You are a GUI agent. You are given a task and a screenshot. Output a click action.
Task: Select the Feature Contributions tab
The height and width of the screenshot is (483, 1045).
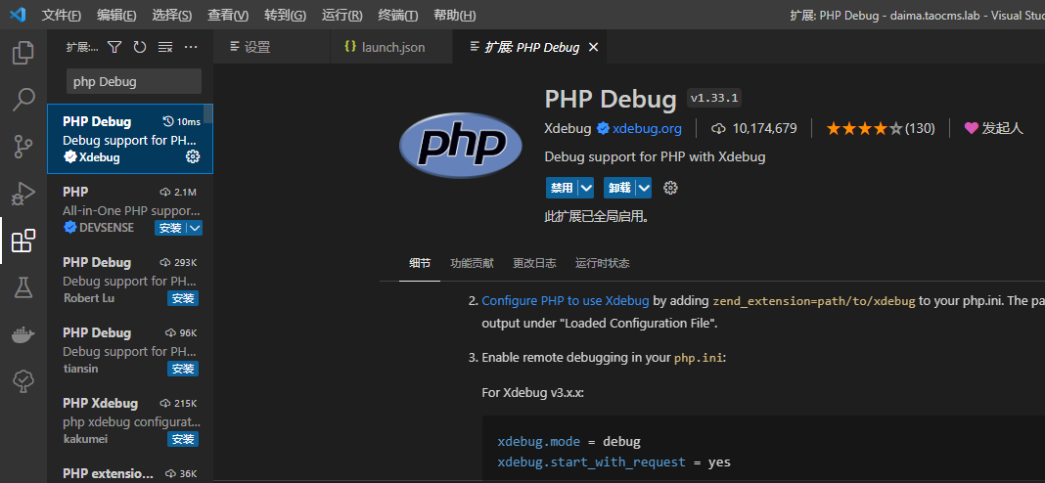pyautogui.click(x=472, y=263)
